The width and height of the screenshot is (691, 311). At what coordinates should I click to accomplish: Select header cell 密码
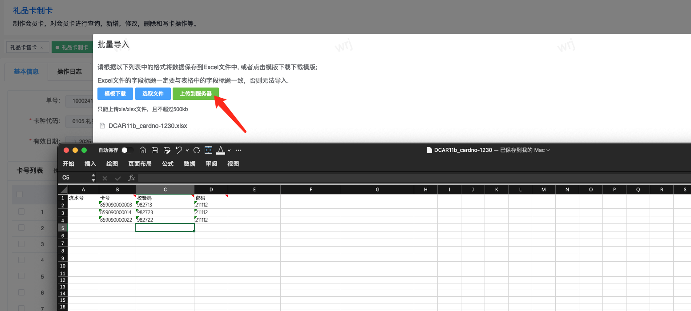click(x=211, y=198)
